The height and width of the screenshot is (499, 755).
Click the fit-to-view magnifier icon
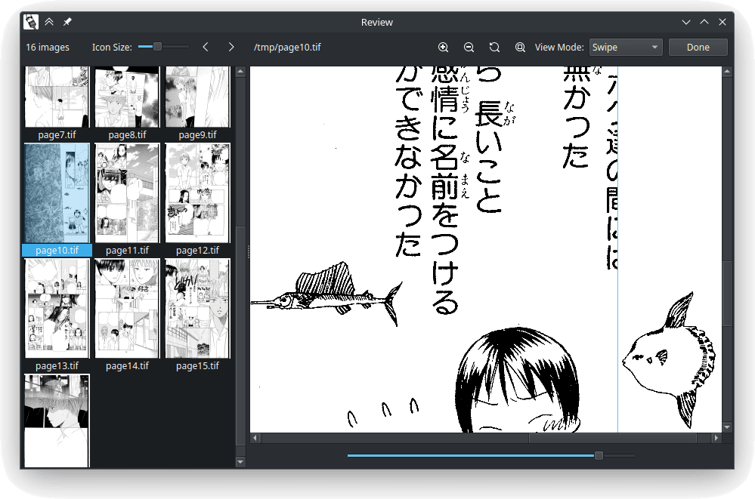[520, 47]
